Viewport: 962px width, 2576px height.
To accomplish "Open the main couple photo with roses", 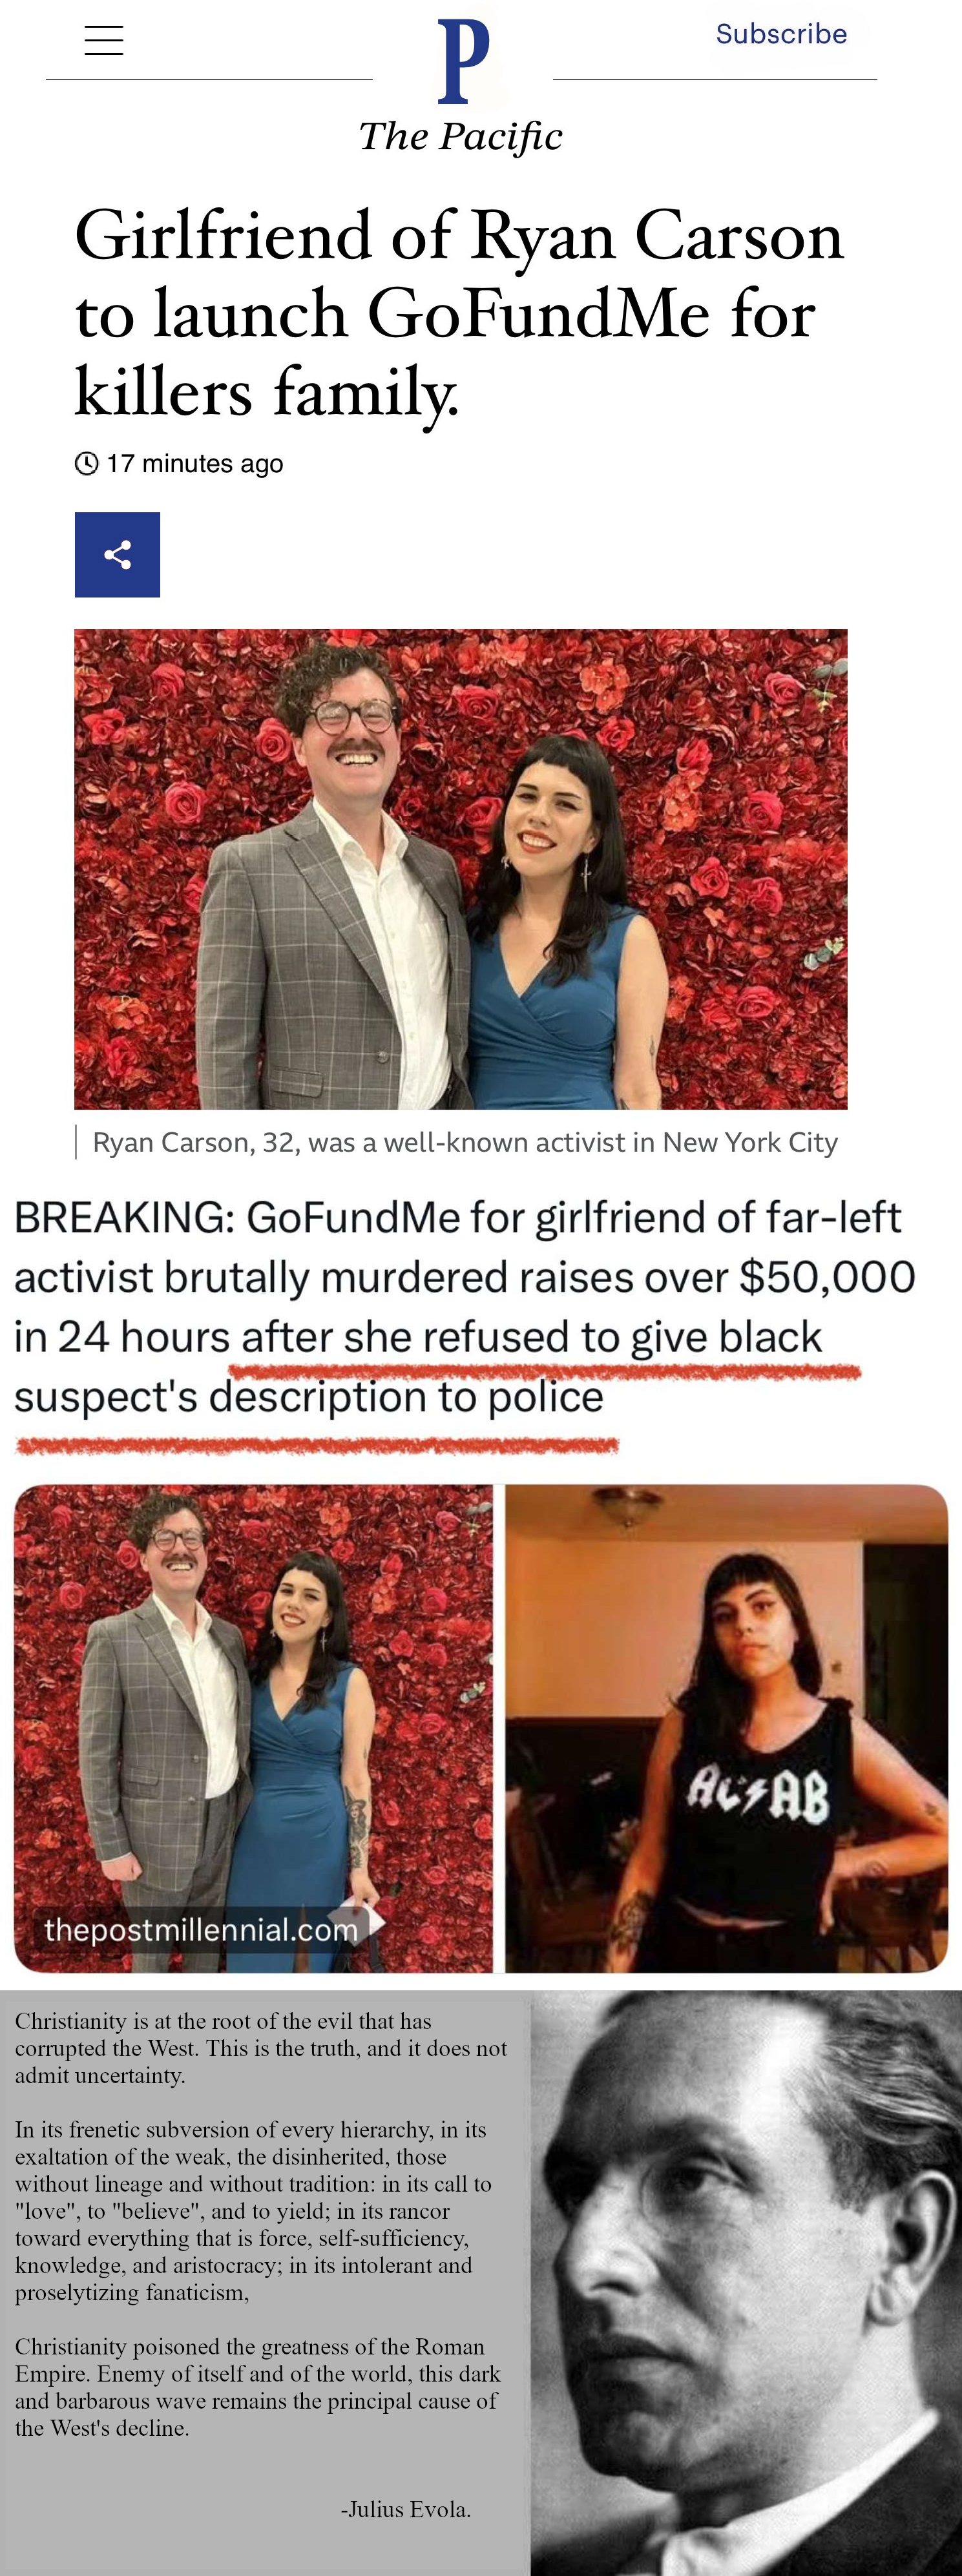I will click(x=461, y=869).
